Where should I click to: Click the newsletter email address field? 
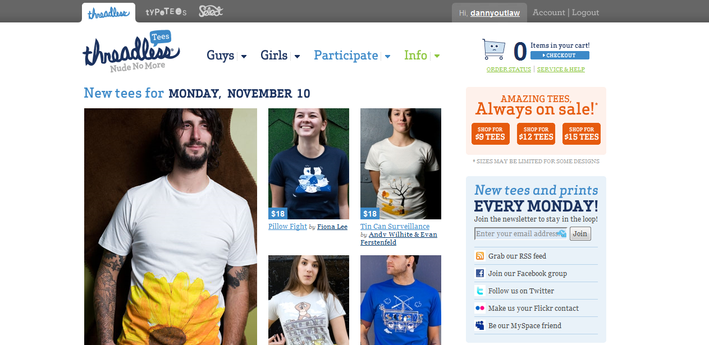[520, 234]
